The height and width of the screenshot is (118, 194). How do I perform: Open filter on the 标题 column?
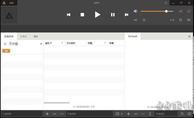coord(105,43)
